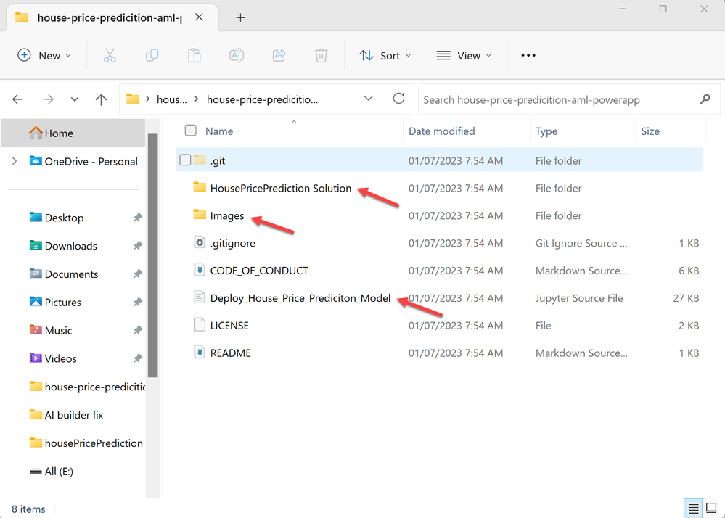
Task: Open Documents in navigation pane
Action: point(71,274)
